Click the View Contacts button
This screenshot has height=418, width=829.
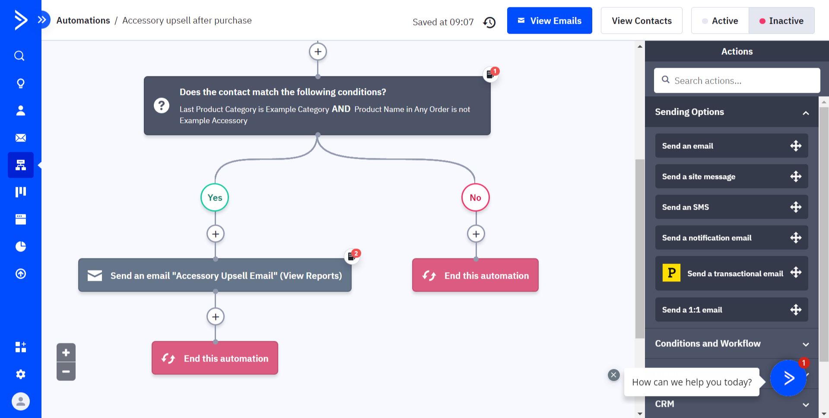pos(641,21)
